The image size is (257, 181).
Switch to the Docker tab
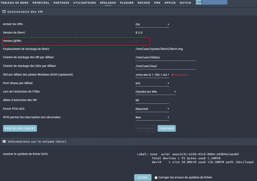(144, 3)
